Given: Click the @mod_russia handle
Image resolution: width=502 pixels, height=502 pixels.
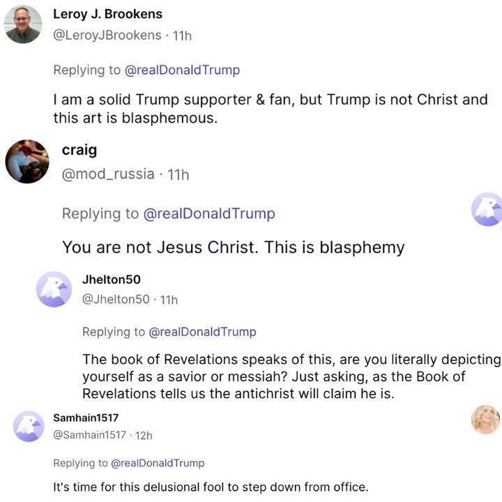Looking at the screenshot, I should [108, 174].
